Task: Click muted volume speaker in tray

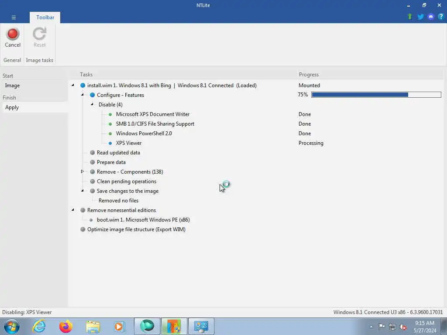Action: [x=403, y=327]
